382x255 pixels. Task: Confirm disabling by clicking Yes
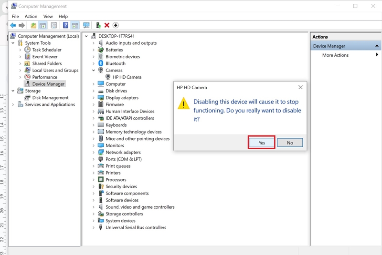tap(262, 143)
